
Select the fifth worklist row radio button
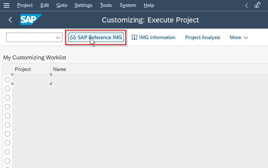(x=7, y=116)
